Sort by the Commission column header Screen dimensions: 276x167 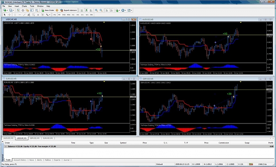click(223, 143)
